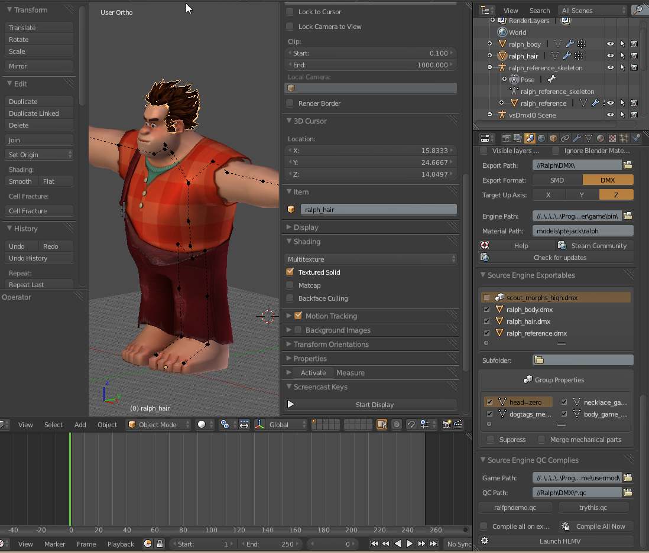Click the 3D manipulator widget toggle icon

pyautogui.click(x=259, y=425)
